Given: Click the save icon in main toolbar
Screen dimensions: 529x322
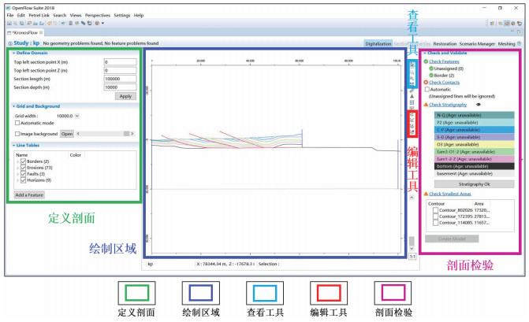Looking at the screenshot, I should click(9, 24).
